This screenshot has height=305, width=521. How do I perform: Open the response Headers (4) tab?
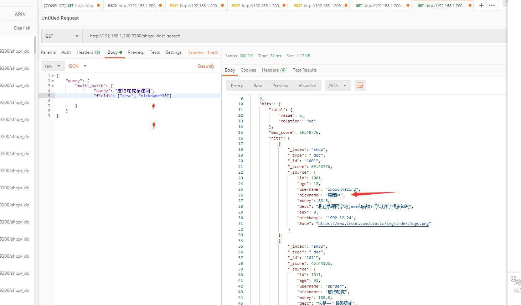click(x=274, y=70)
